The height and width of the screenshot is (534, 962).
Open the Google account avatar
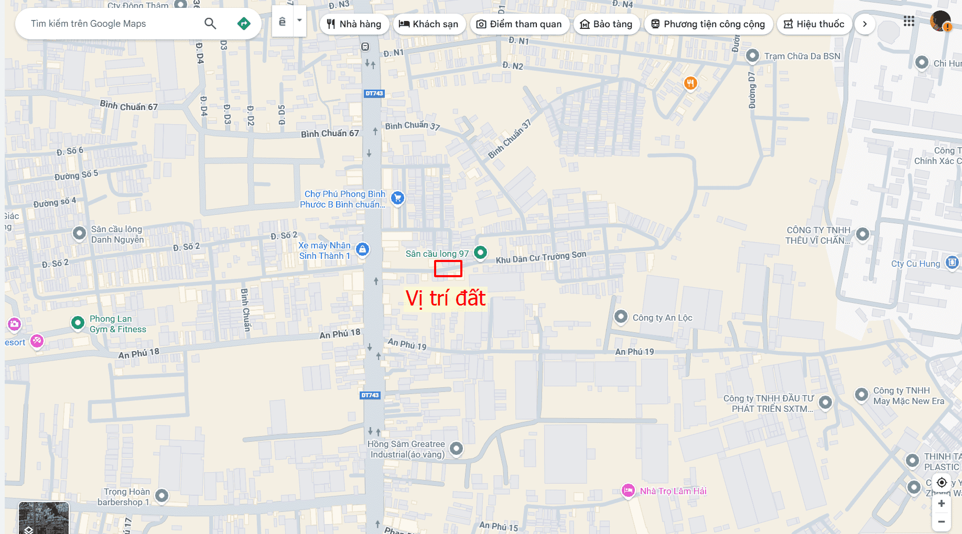[x=940, y=21]
